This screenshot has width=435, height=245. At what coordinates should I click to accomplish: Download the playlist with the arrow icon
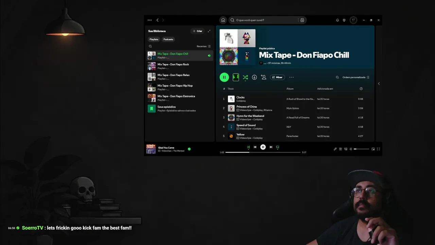tap(254, 77)
